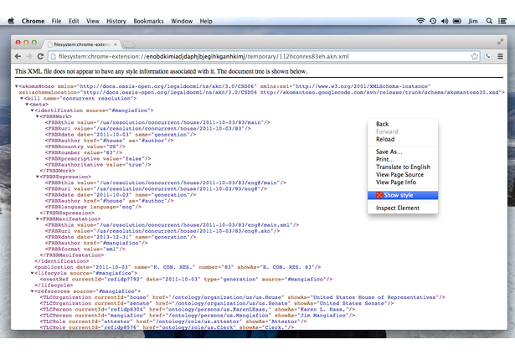Click the TLCPerson currentId="mangiafico" line
Screen dimensions: 515x355
click(198, 316)
